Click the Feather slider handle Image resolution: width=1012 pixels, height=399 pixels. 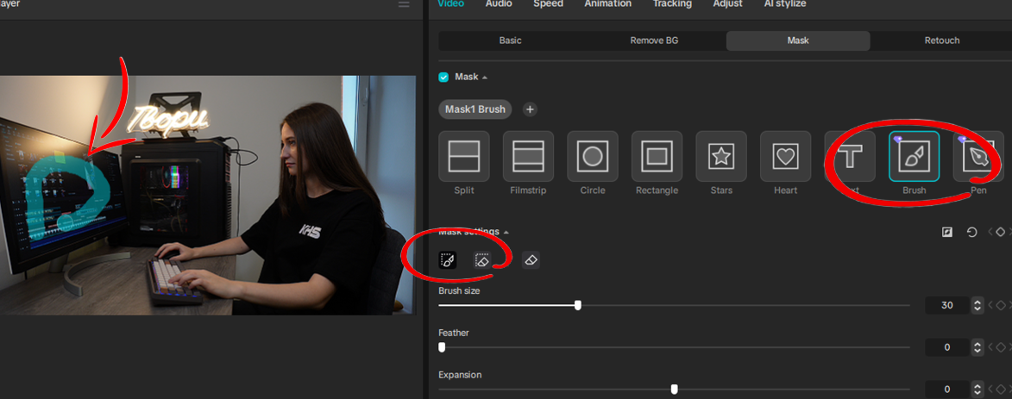[442, 347]
